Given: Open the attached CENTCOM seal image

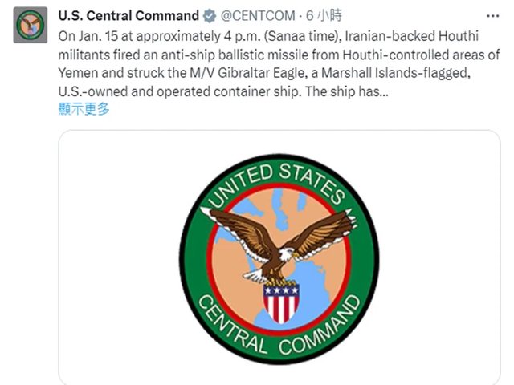Looking at the screenshot, I should point(279,257).
